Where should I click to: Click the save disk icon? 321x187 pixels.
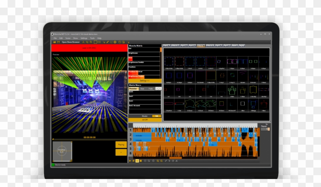(x=58, y=42)
